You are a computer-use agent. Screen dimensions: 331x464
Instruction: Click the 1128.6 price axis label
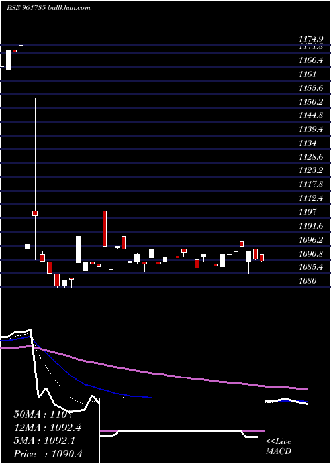[310, 156]
